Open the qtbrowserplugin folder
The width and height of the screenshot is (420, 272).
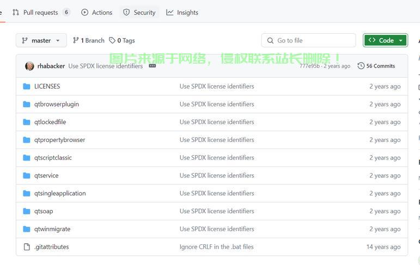point(57,104)
